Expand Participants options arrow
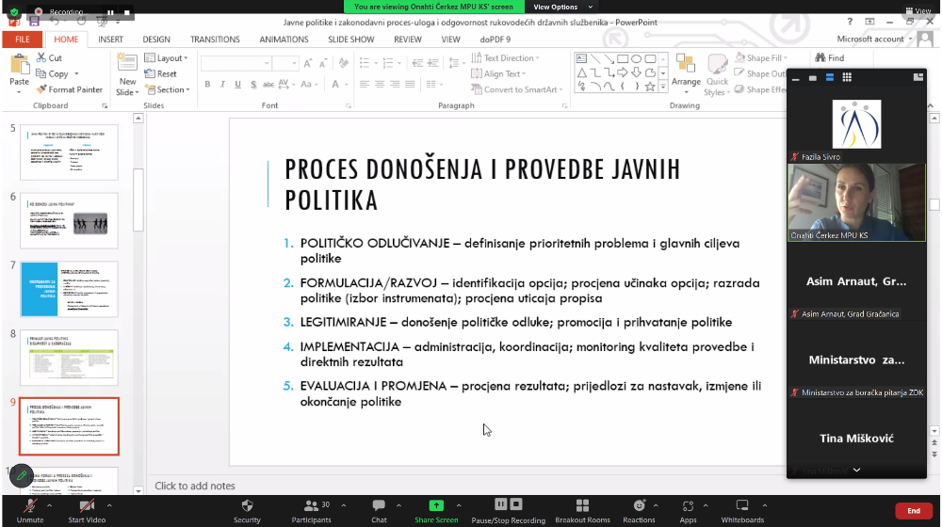Screen dimensions: 942x527 click(343, 505)
